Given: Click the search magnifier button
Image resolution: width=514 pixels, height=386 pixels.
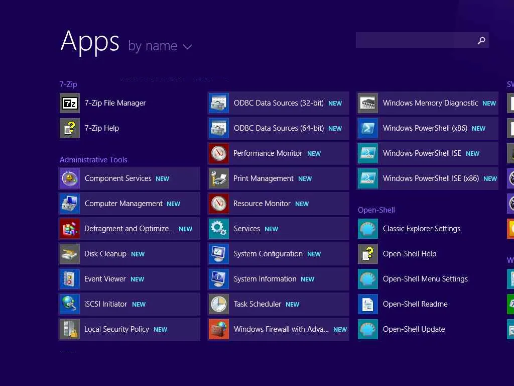Looking at the screenshot, I should 481,40.
